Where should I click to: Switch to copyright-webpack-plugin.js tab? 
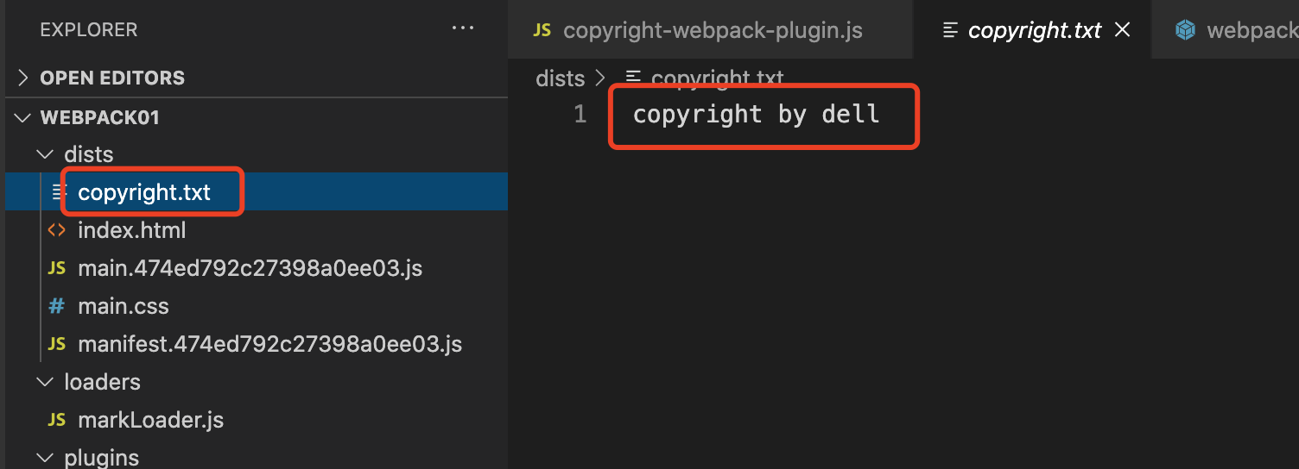[712, 31]
